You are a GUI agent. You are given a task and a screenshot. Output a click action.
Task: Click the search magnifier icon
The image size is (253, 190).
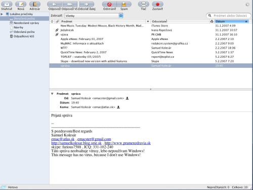[x=209, y=16]
